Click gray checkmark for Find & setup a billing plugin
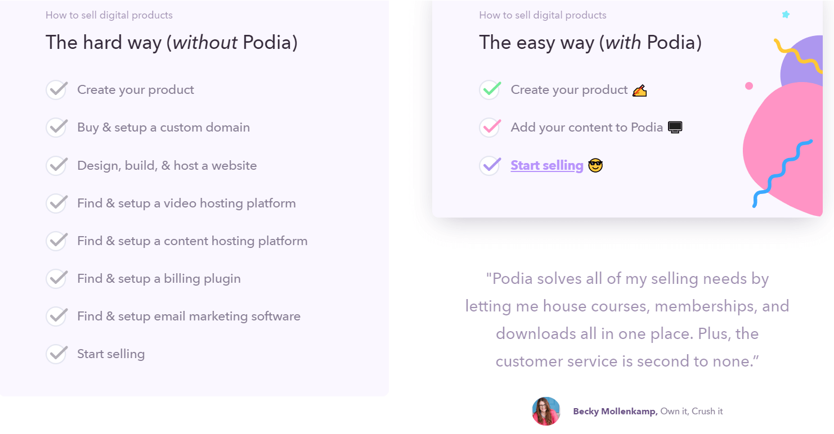This screenshot has height=434, width=834. (x=56, y=279)
